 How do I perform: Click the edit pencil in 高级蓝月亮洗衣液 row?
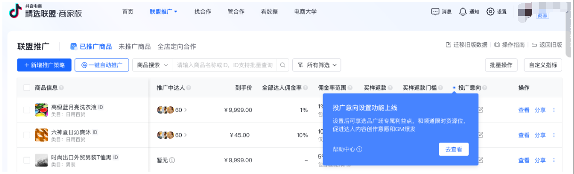tap(481, 110)
